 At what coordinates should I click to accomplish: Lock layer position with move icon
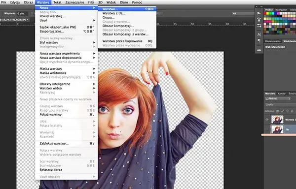287,111
